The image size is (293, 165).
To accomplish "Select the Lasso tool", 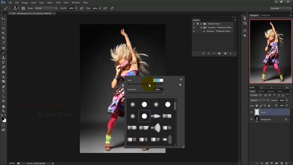I will point(3,28).
